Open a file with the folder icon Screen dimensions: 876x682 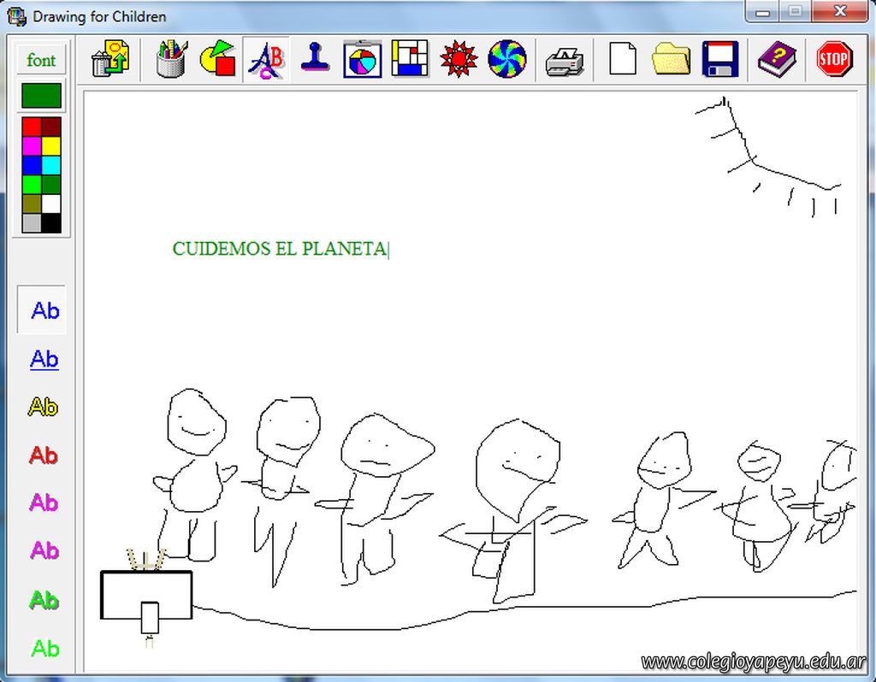click(671, 60)
